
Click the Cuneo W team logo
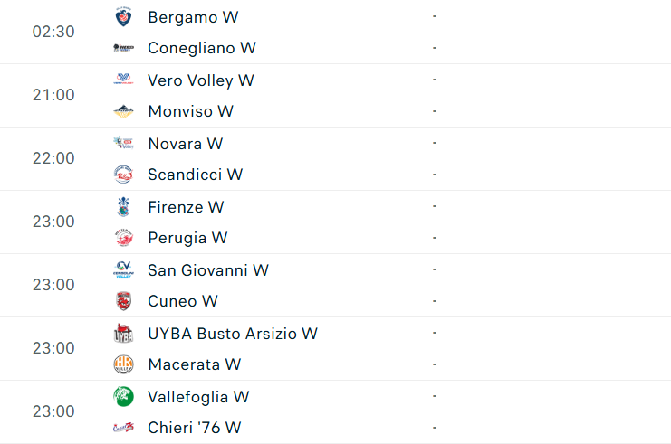tap(123, 301)
